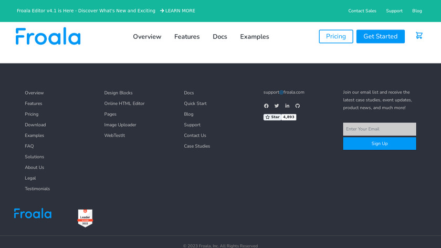Open footer Overview link
This screenshot has width=441, height=248.
click(x=34, y=92)
